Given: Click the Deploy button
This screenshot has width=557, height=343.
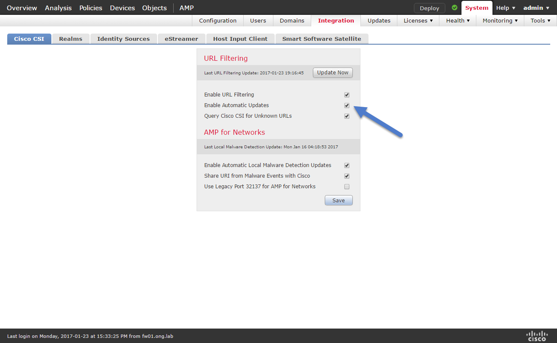Looking at the screenshot, I should click(430, 8).
